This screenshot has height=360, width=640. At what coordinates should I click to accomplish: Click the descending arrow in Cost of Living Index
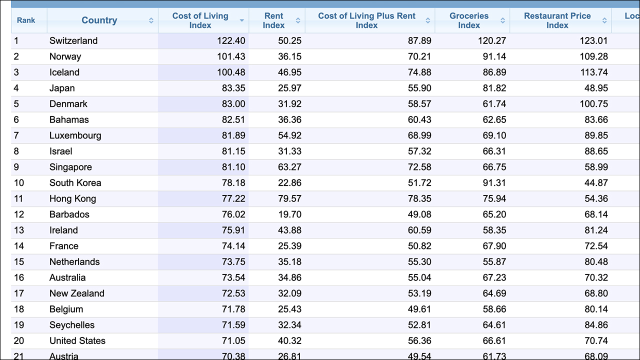pos(242,20)
